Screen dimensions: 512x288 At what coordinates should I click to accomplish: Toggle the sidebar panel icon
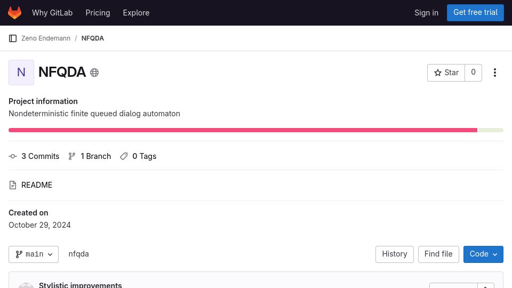(13, 38)
